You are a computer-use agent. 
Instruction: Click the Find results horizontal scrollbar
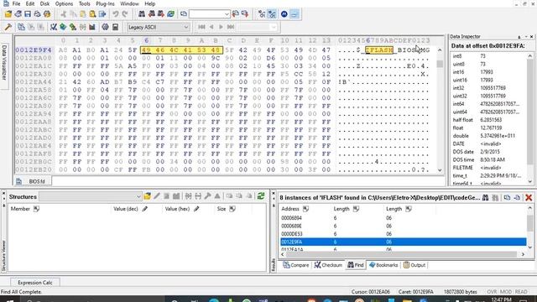[403, 254]
